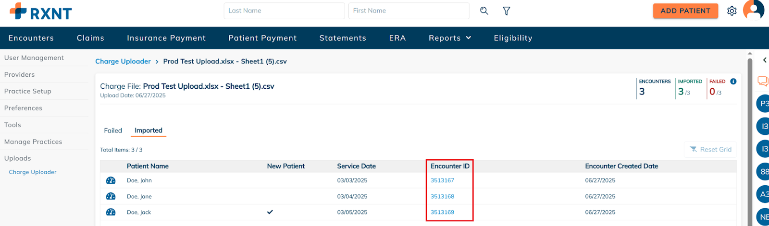Open encounter ID 3513168 link
This screenshot has height=226, width=769.
(442, 196)
